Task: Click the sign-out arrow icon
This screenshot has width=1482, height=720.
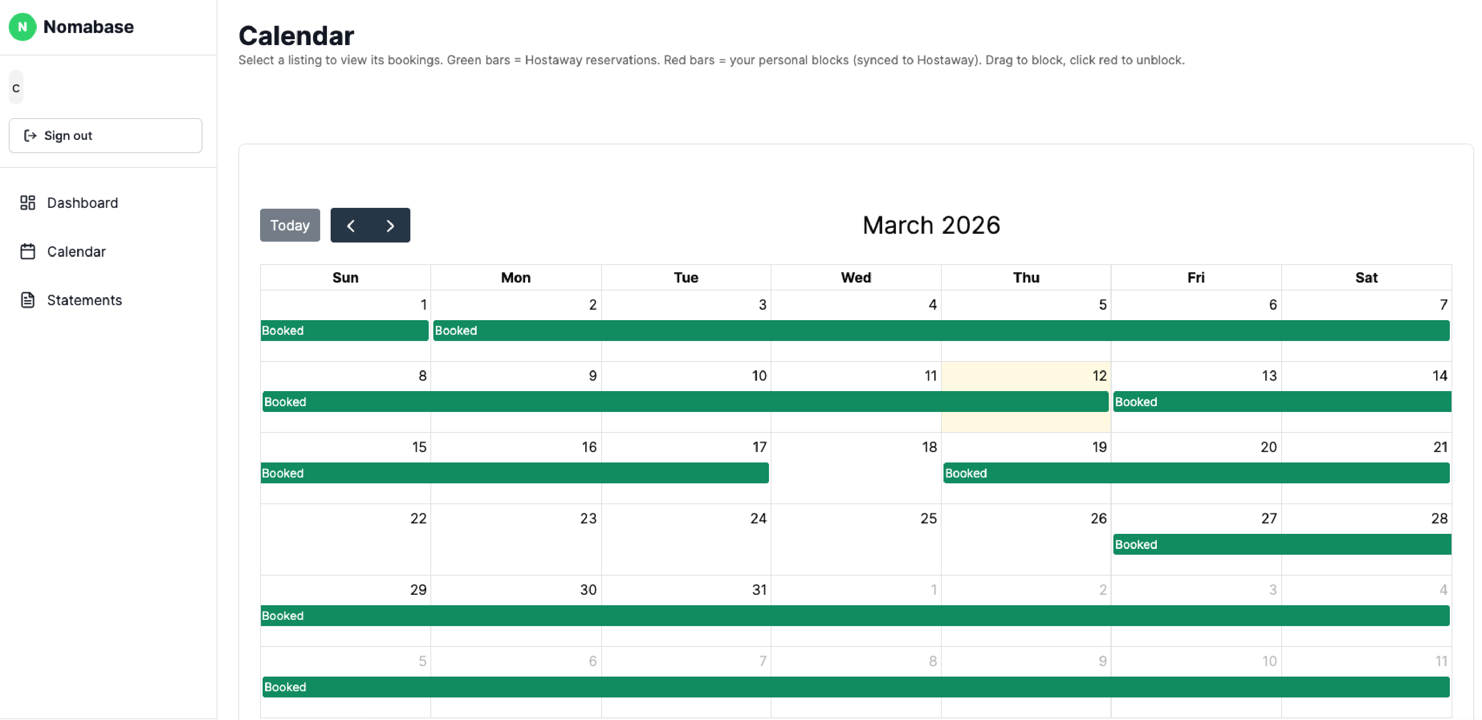Action: click(30, 135)
